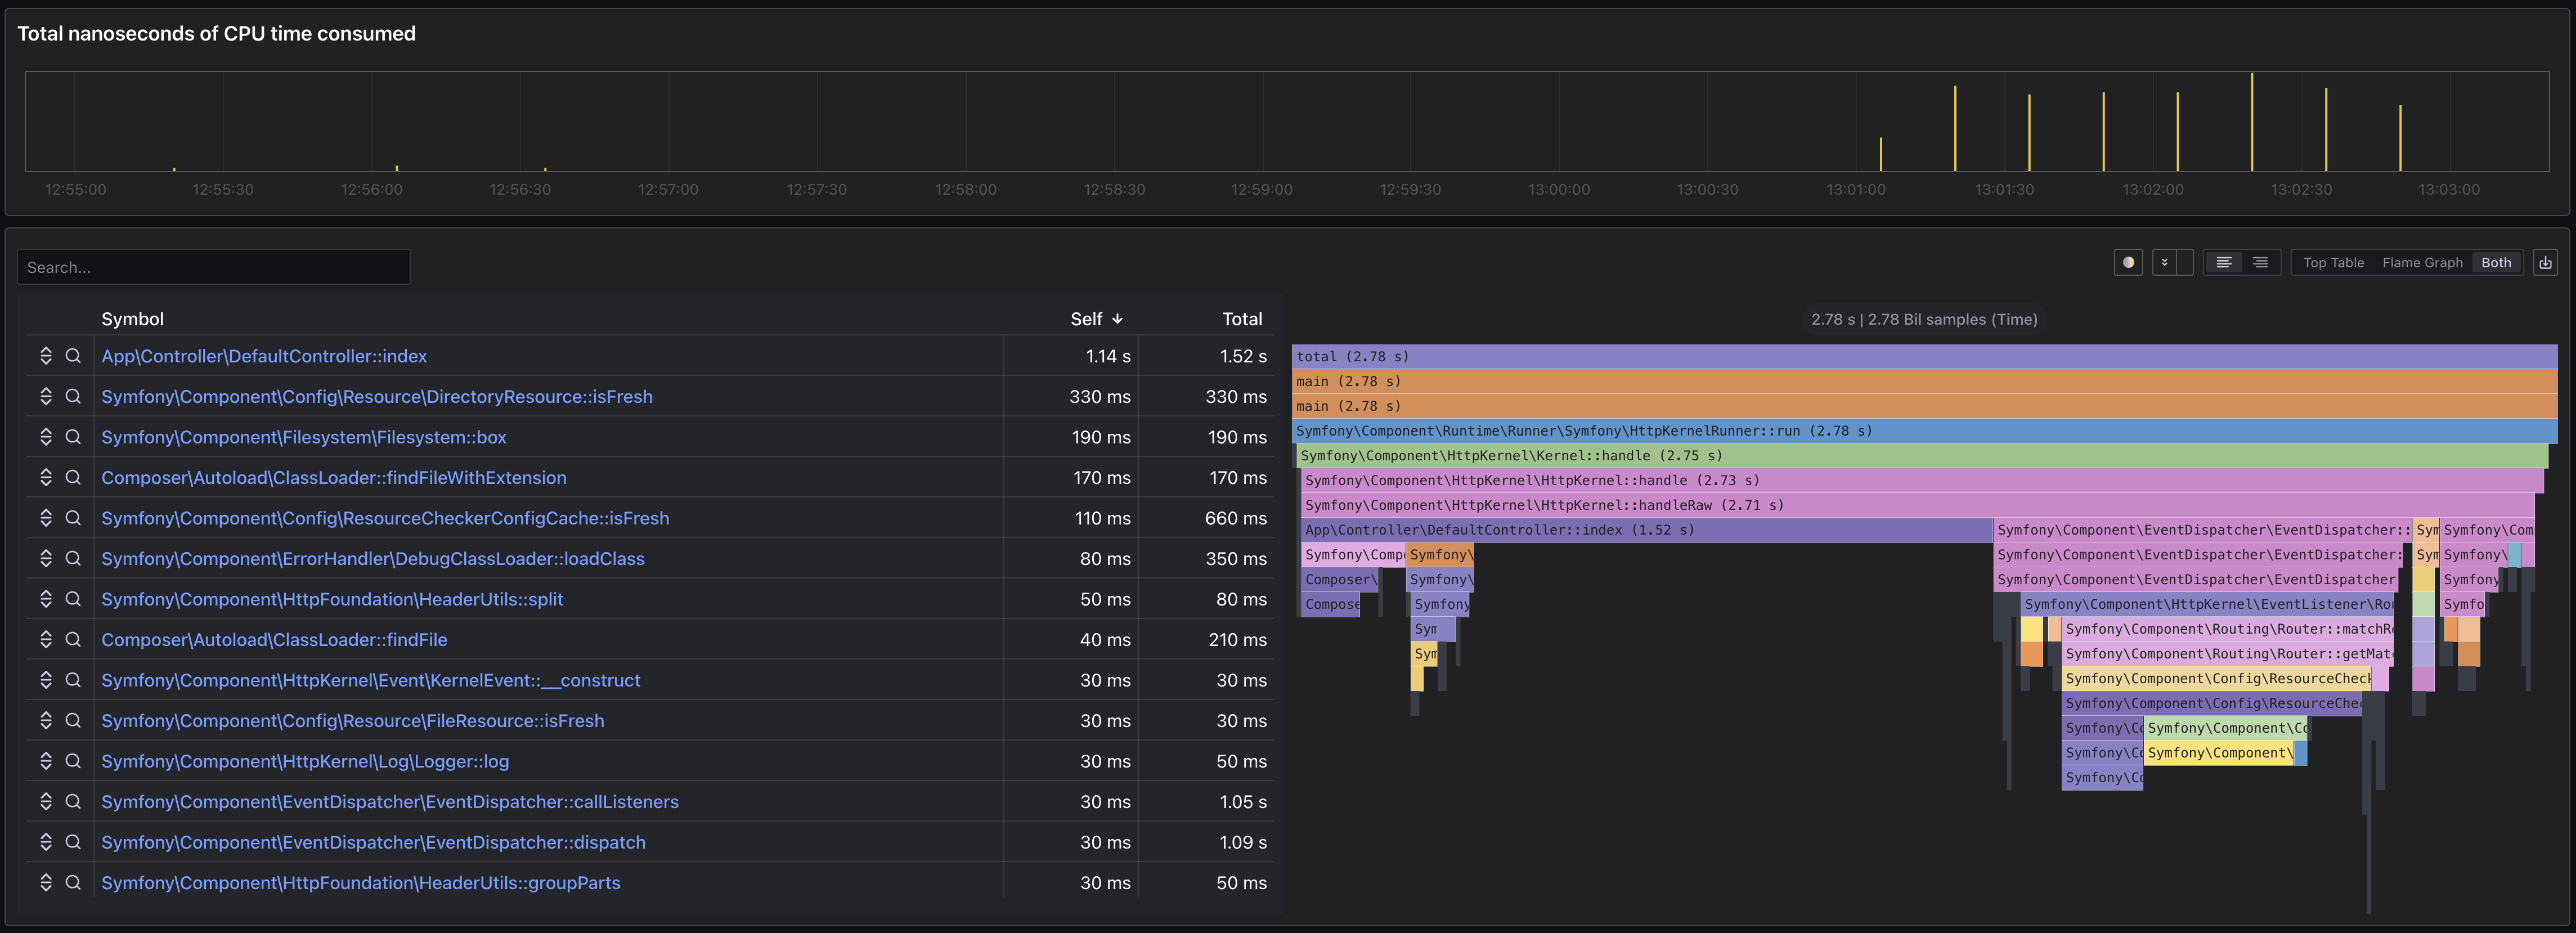Select right text alignment option

pos(2260,263)
